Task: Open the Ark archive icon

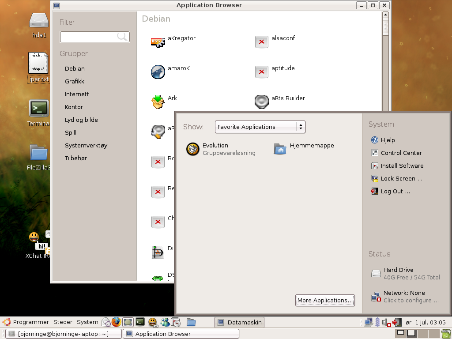Action: [x=158, y=102]
